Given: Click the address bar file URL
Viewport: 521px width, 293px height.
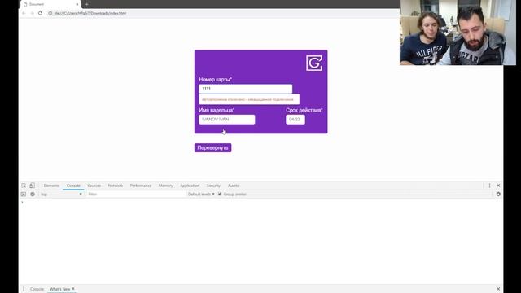Looking at the screenshot, I should (x=90, y=13).
